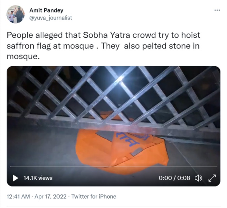Click the 0:08 total duration label
Image resolution: width=227 pixels, height=208 pixels.
point(184,178)
